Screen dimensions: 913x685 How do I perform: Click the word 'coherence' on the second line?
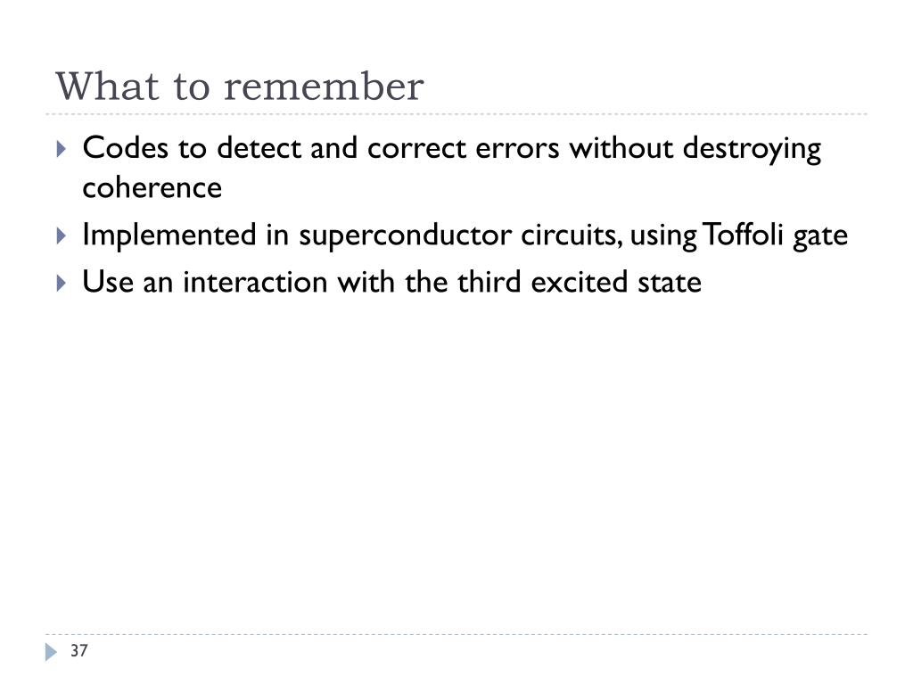pos(152,188)
